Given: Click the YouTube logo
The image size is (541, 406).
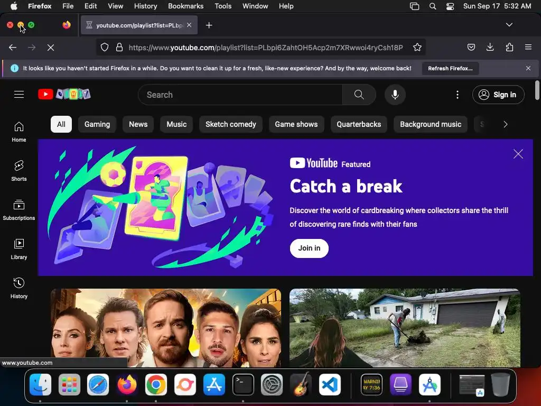Looking at the screenshot, I should pos(64,94).
